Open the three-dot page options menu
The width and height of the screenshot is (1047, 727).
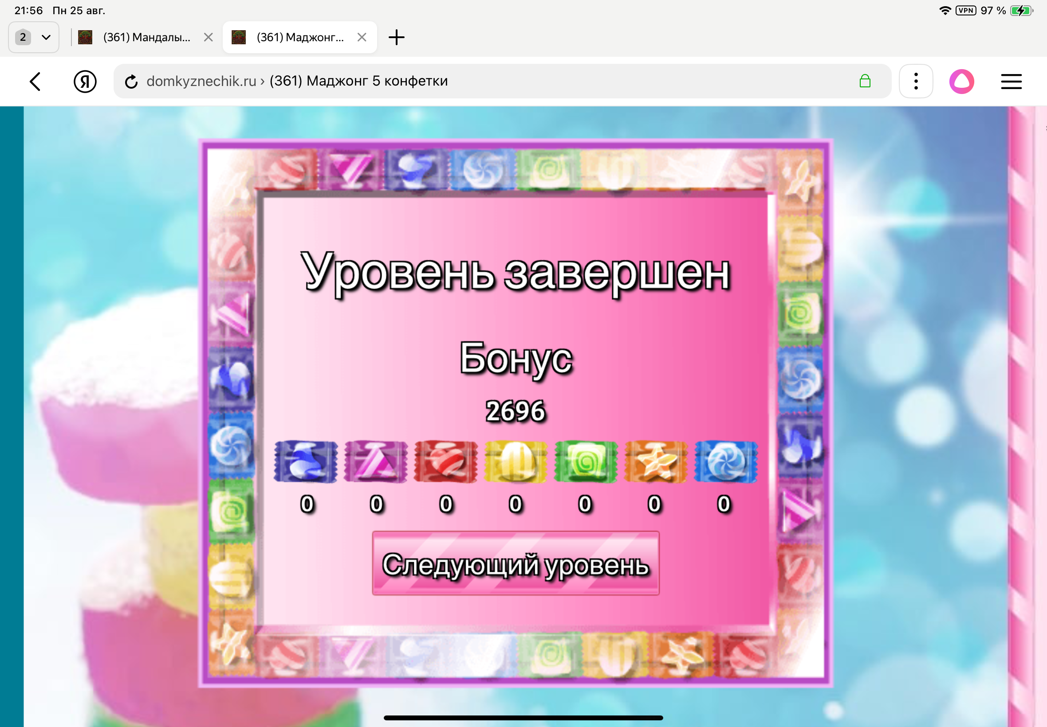pyautogui.click(x=916, y=82)
